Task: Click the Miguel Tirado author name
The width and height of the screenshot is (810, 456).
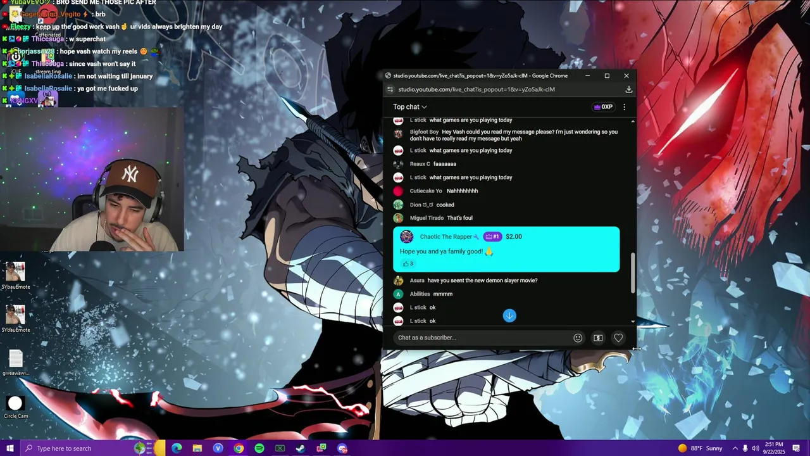Action: coord(427,218)
